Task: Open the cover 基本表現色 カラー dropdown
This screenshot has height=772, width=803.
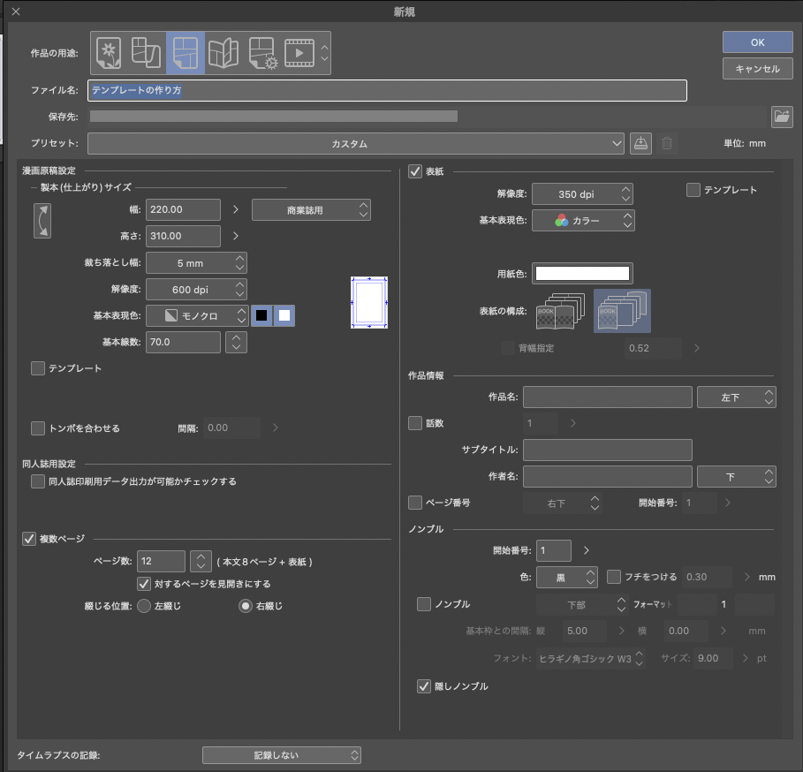Action: pos(583,221)
